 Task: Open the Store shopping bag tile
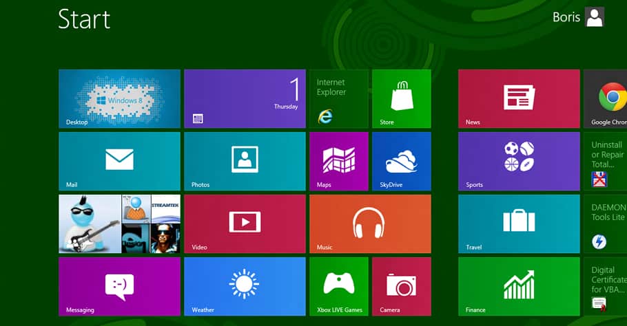coord(401,98)
